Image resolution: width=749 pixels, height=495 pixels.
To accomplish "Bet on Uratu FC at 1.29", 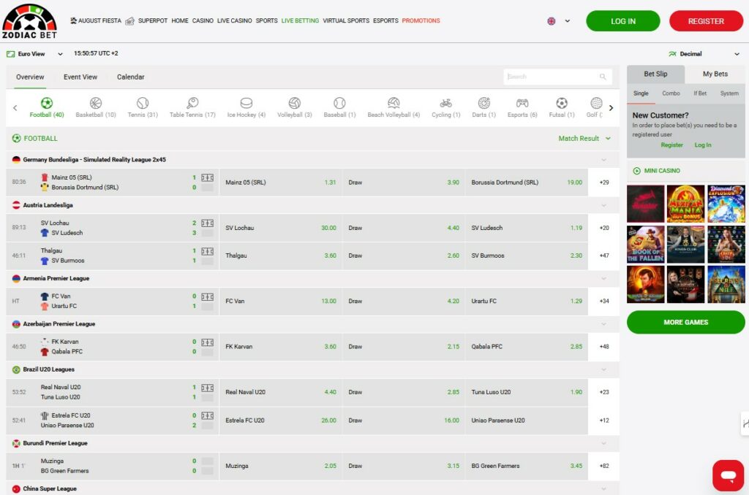I will point(527,302).
